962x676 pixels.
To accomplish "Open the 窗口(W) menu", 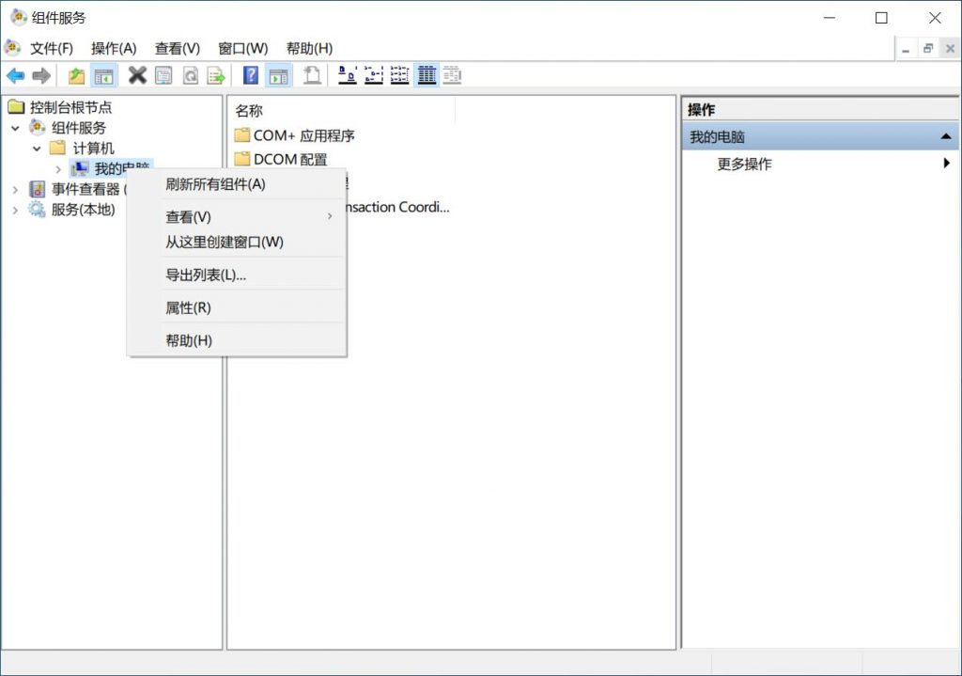I will click(x=243, y=48).
